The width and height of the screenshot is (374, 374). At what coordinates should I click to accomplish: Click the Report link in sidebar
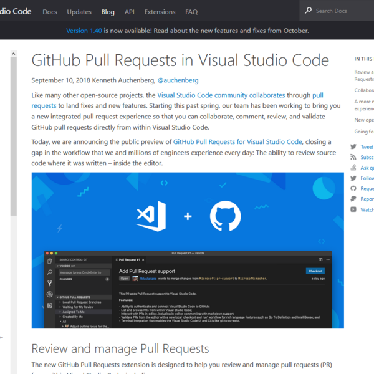(x=367, y=199)
